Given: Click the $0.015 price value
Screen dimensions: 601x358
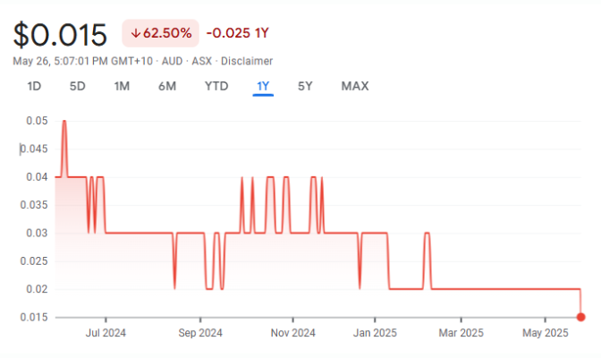Looking at the screenshot, I should click(x=60, y=35).
